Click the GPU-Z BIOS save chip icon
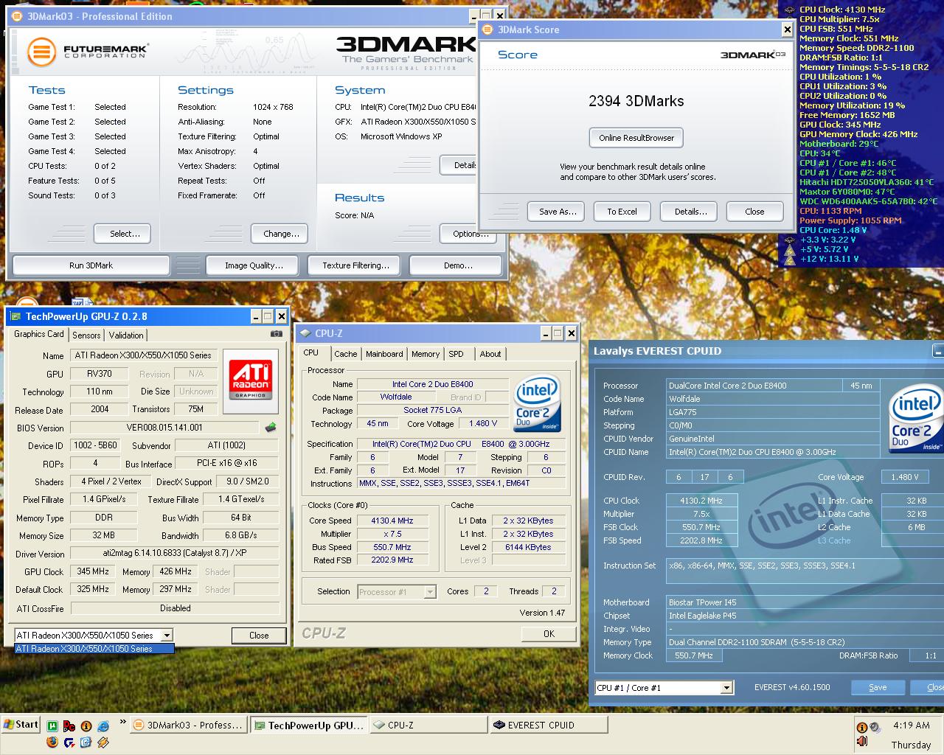 (271, 428)
